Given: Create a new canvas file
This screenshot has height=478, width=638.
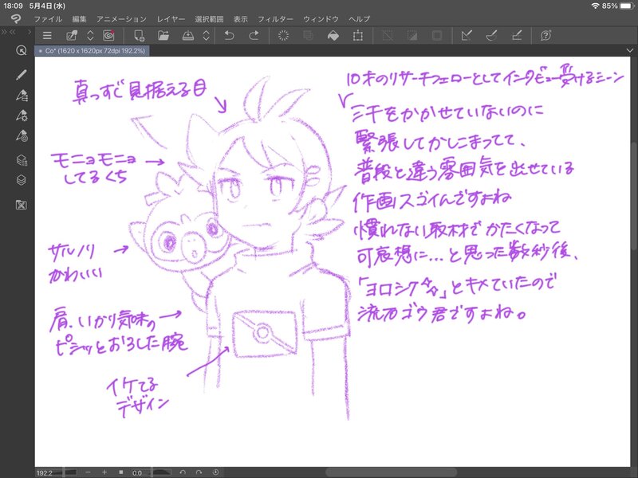Looking at the screenshot, I should pyautogui.click(x=139, y=36).
